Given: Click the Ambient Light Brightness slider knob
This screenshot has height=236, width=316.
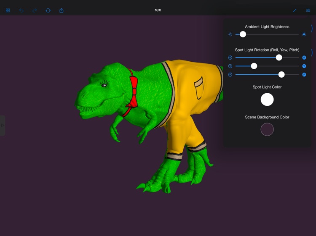Looking at the screenshot, I should pyautogui.click(x=243, y=34).
